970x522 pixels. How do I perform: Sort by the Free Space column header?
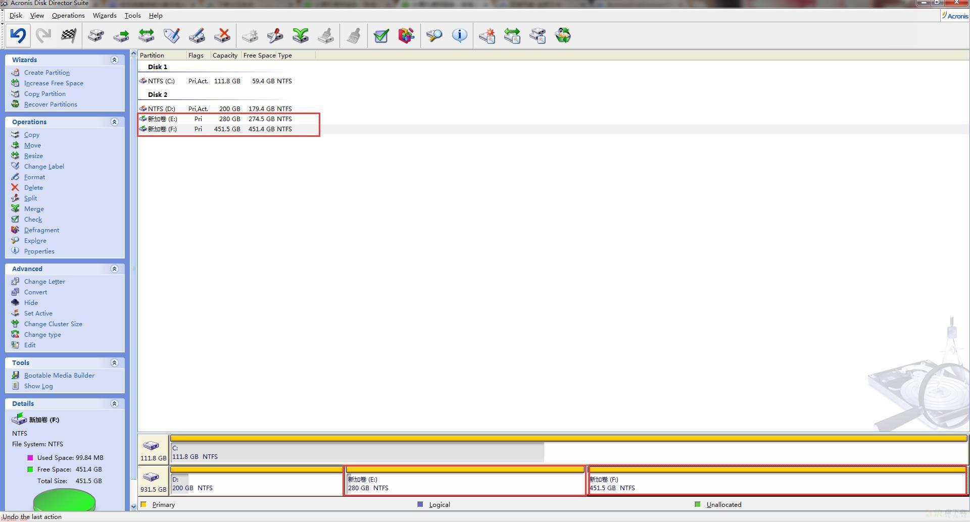point(259,56)
